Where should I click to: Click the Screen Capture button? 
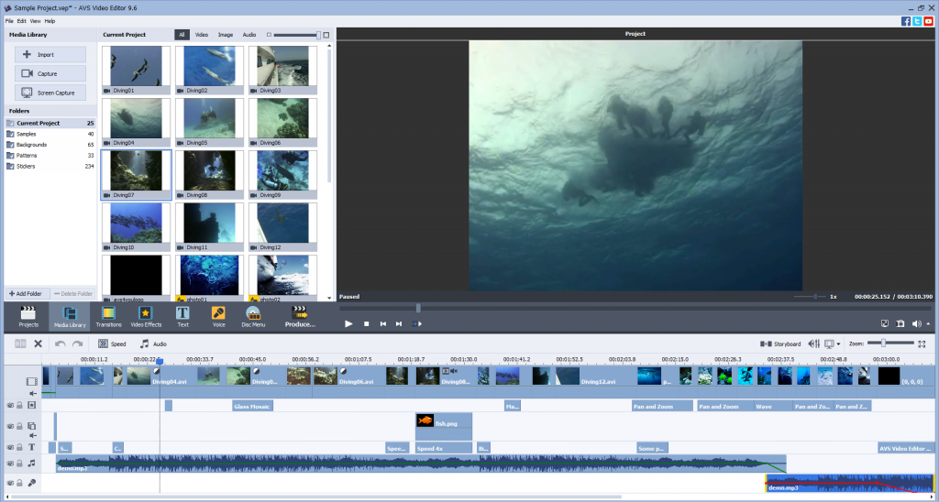[50, 93]
